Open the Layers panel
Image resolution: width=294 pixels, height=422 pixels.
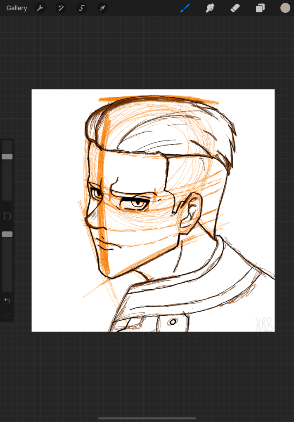(260, 8)
